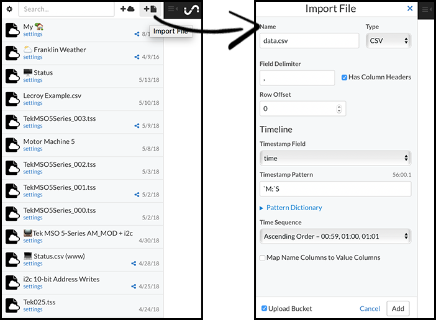Screen dimensions: 436x320
Task: Open settings link under Tek025.tss
Action: click(x=33, y=309)
